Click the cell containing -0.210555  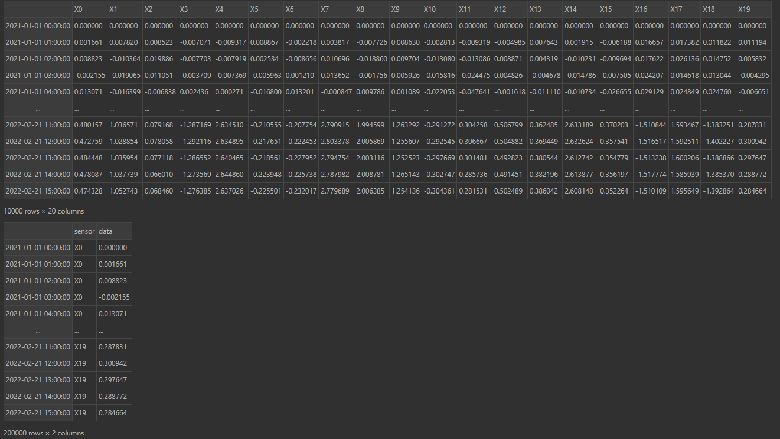[266, 125]
